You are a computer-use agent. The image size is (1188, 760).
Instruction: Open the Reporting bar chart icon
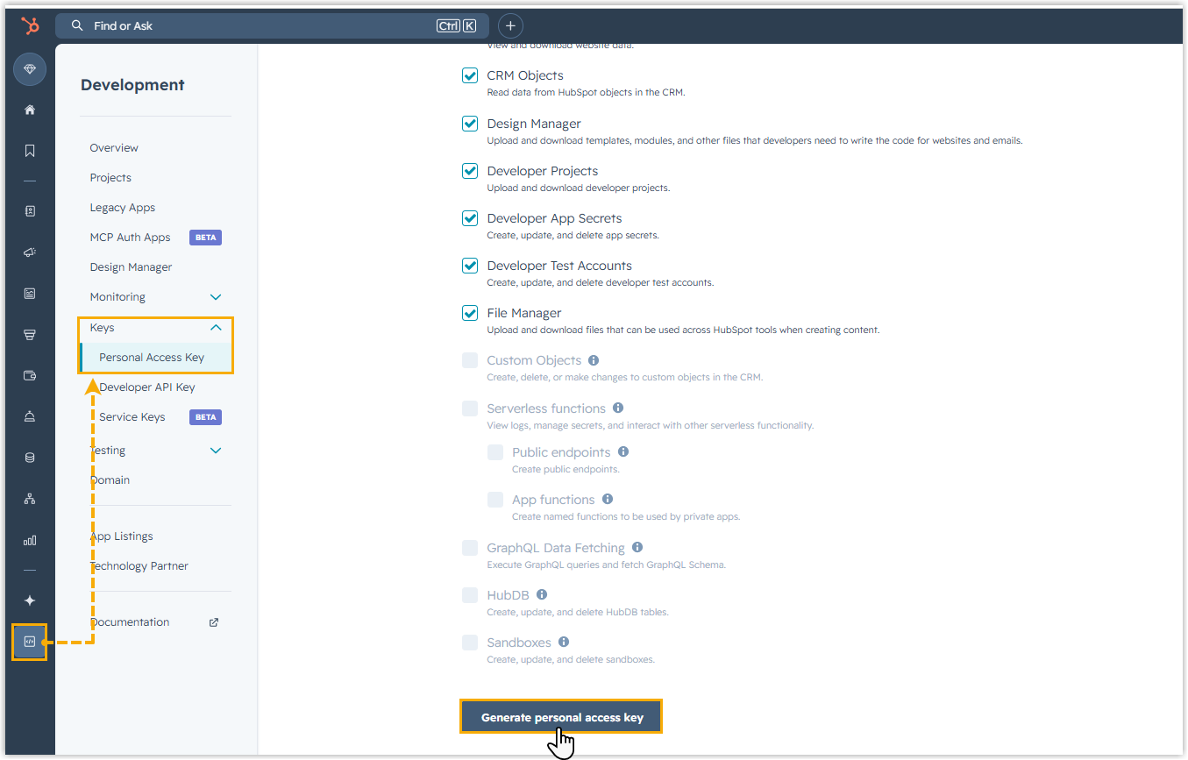click(30, 540)
